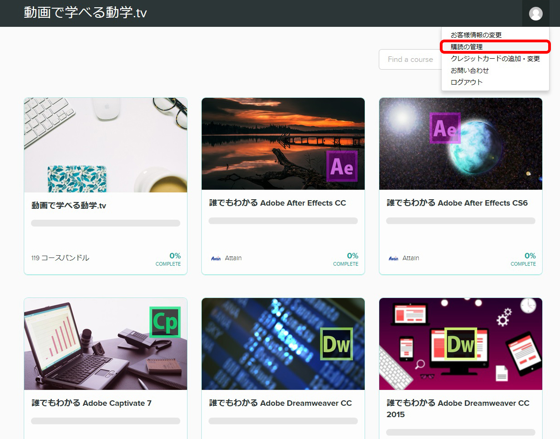Viewport: 560px width, 439px height.
Task: Click the Dw icon on the Dreamweaver CC image
Action: [336, 344]
